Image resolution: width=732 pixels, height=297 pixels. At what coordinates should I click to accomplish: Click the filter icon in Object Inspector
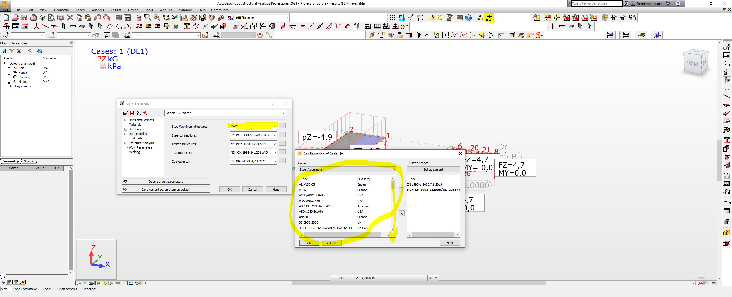12,51
